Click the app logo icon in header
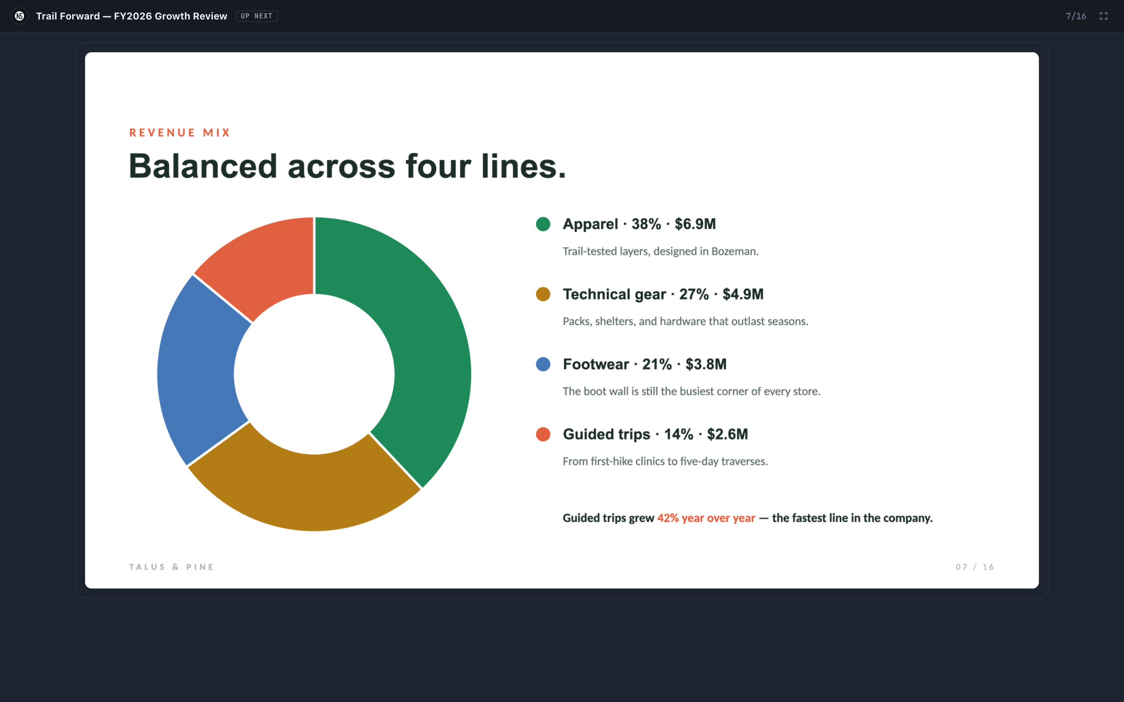This screenshot has height=702, width=1124. pos(20,16)
